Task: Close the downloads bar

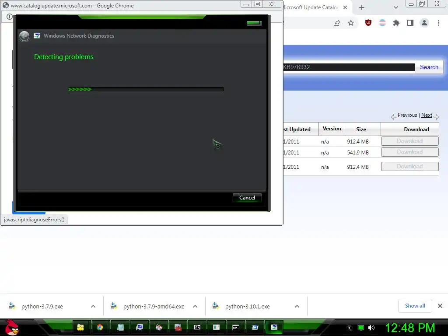Action: 440,306
